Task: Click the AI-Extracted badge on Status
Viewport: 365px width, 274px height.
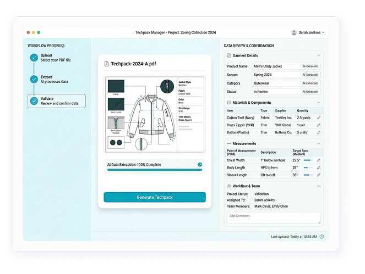Action: [310, 92]
